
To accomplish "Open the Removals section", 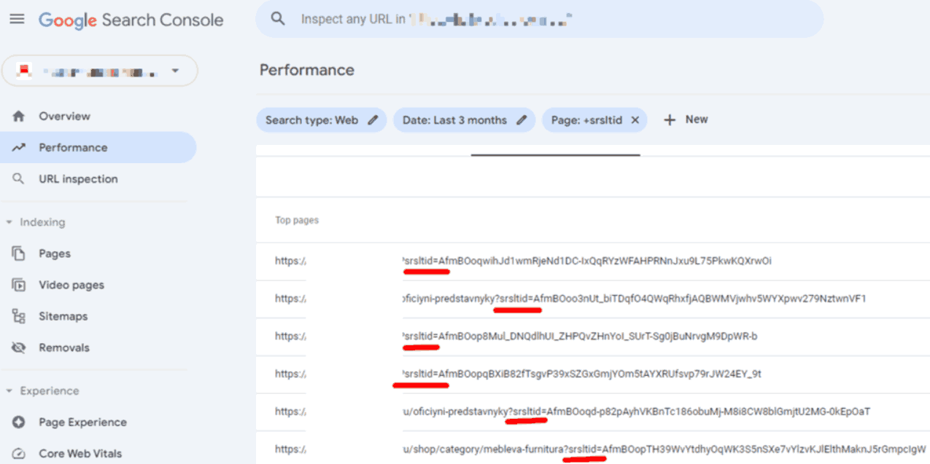I will tap(64, 347).
